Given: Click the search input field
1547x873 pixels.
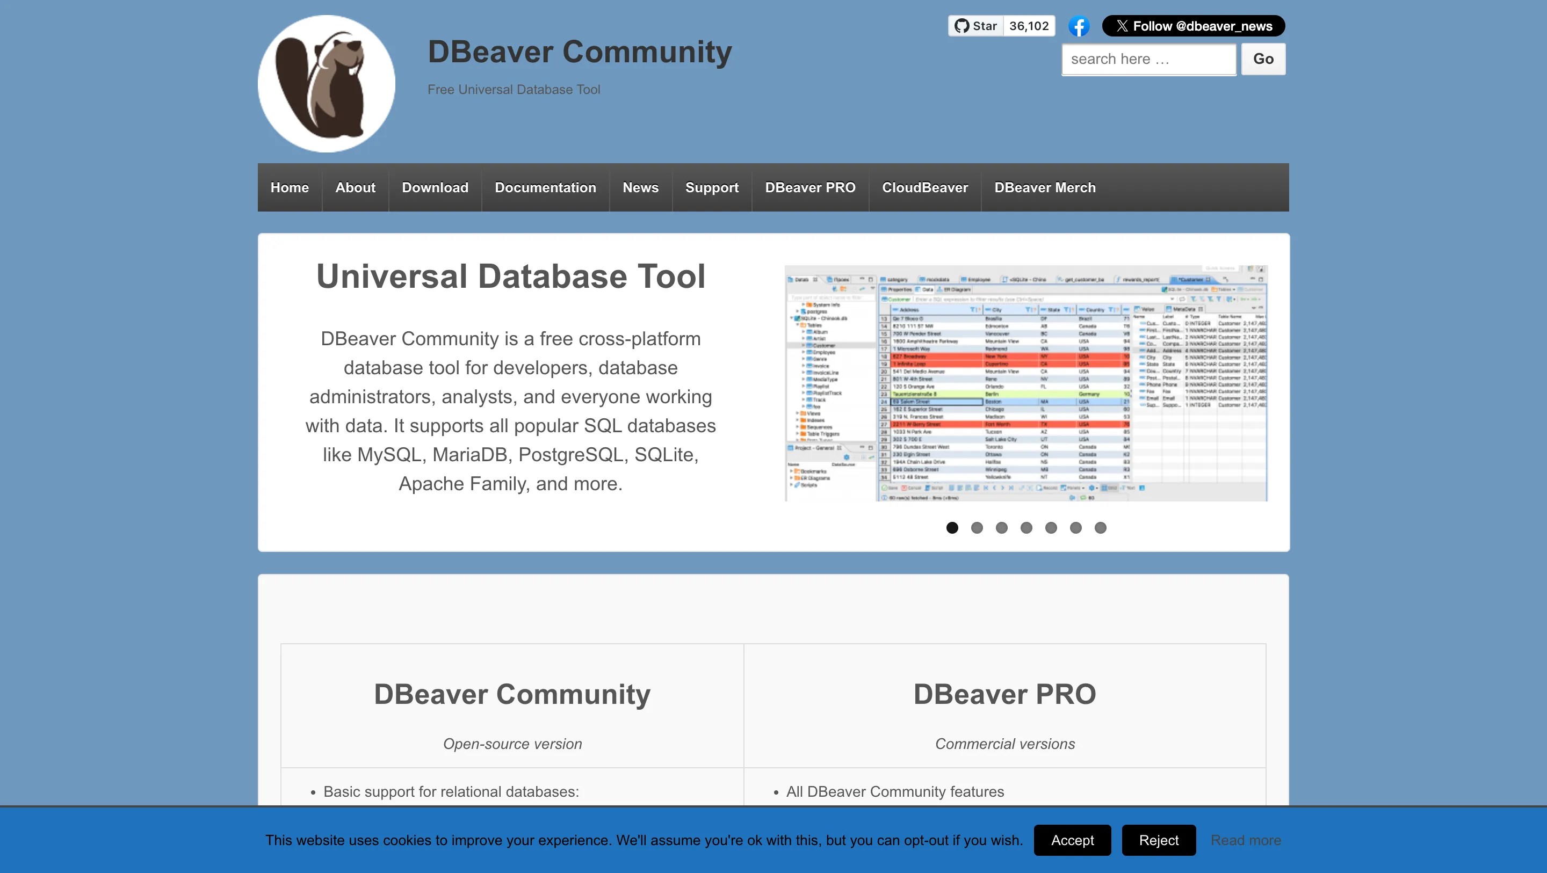Looking at the screenshot, I should pyautogui.click(x=1148, y=58).
